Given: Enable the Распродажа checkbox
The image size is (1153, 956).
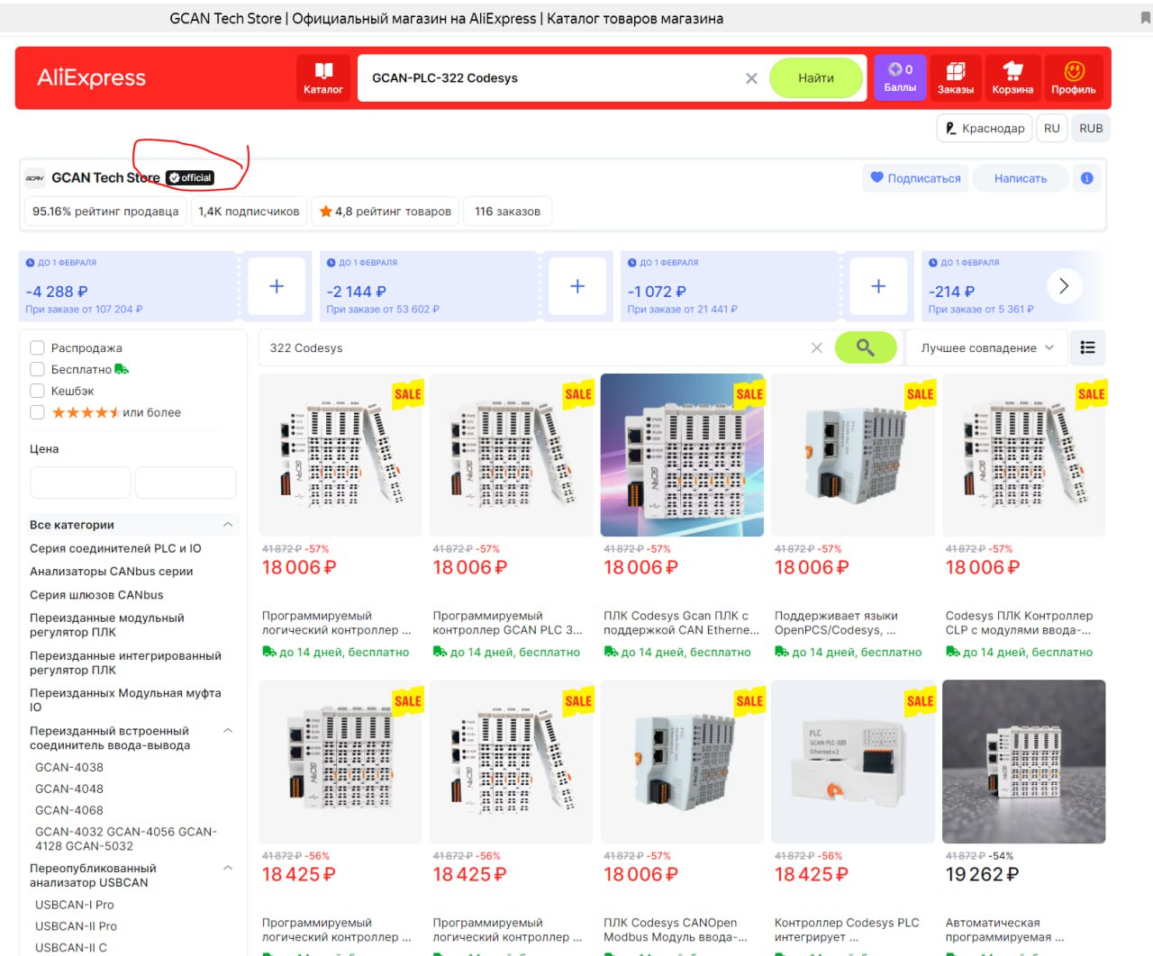Looking at the screenshot, I should 37,347.
